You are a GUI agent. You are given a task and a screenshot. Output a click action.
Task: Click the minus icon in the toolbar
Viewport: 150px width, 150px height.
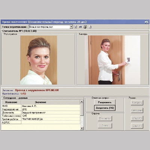coord(90,27)
